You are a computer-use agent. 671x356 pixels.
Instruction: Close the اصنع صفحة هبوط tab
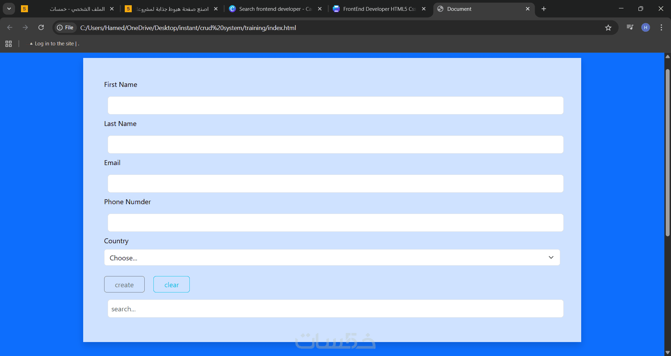216,9
